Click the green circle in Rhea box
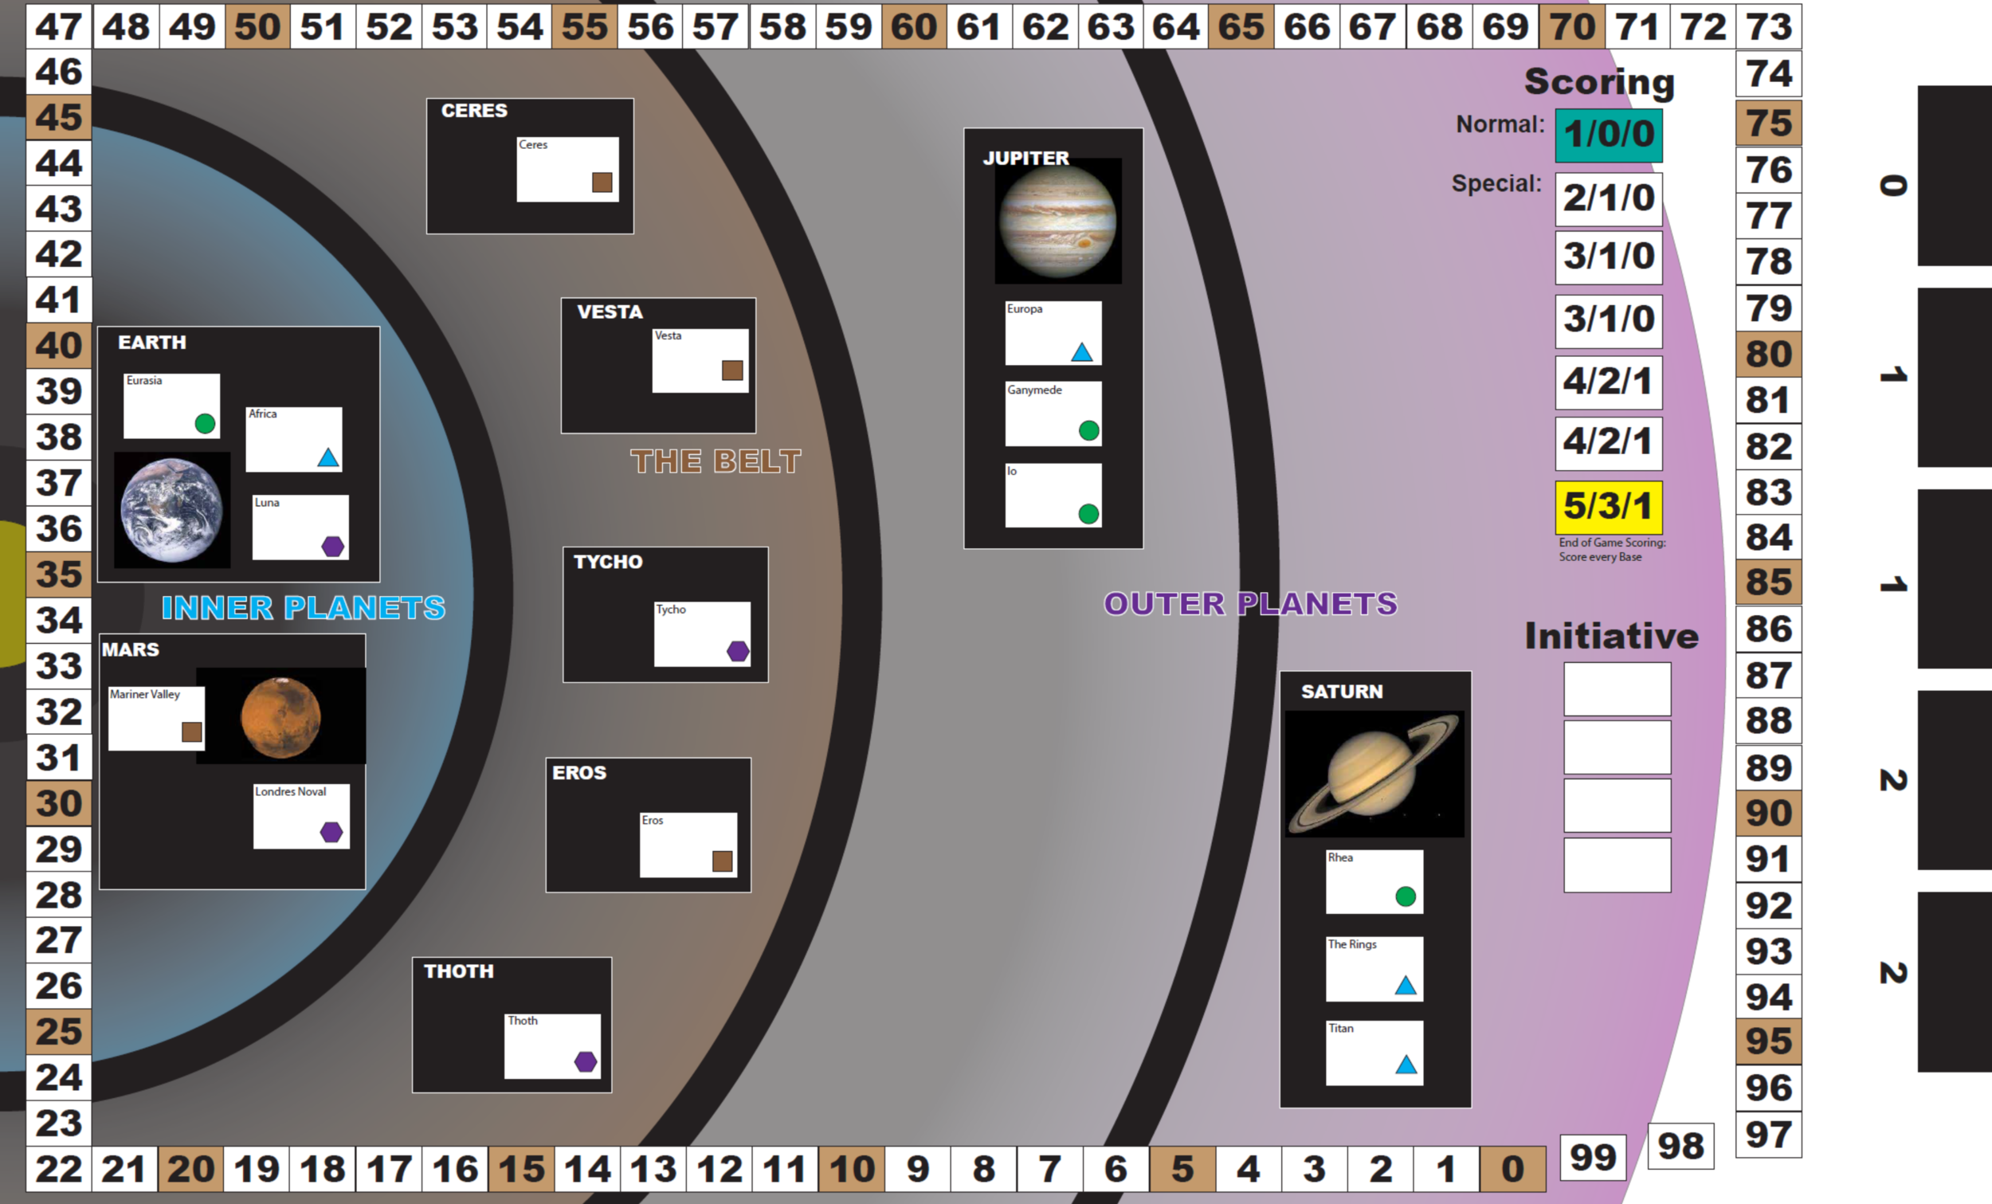This screenshot has width=1992, height=1204. (1406, 896)
